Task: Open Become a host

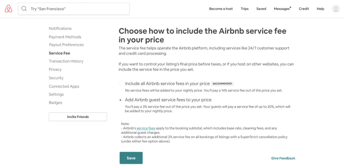Action: coord(221,9)
